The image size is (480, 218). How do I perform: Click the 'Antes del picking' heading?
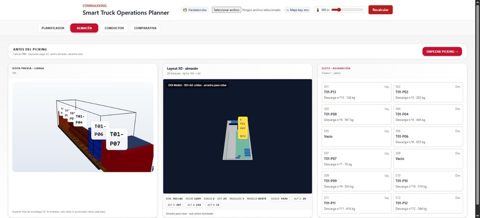(30, 49)
